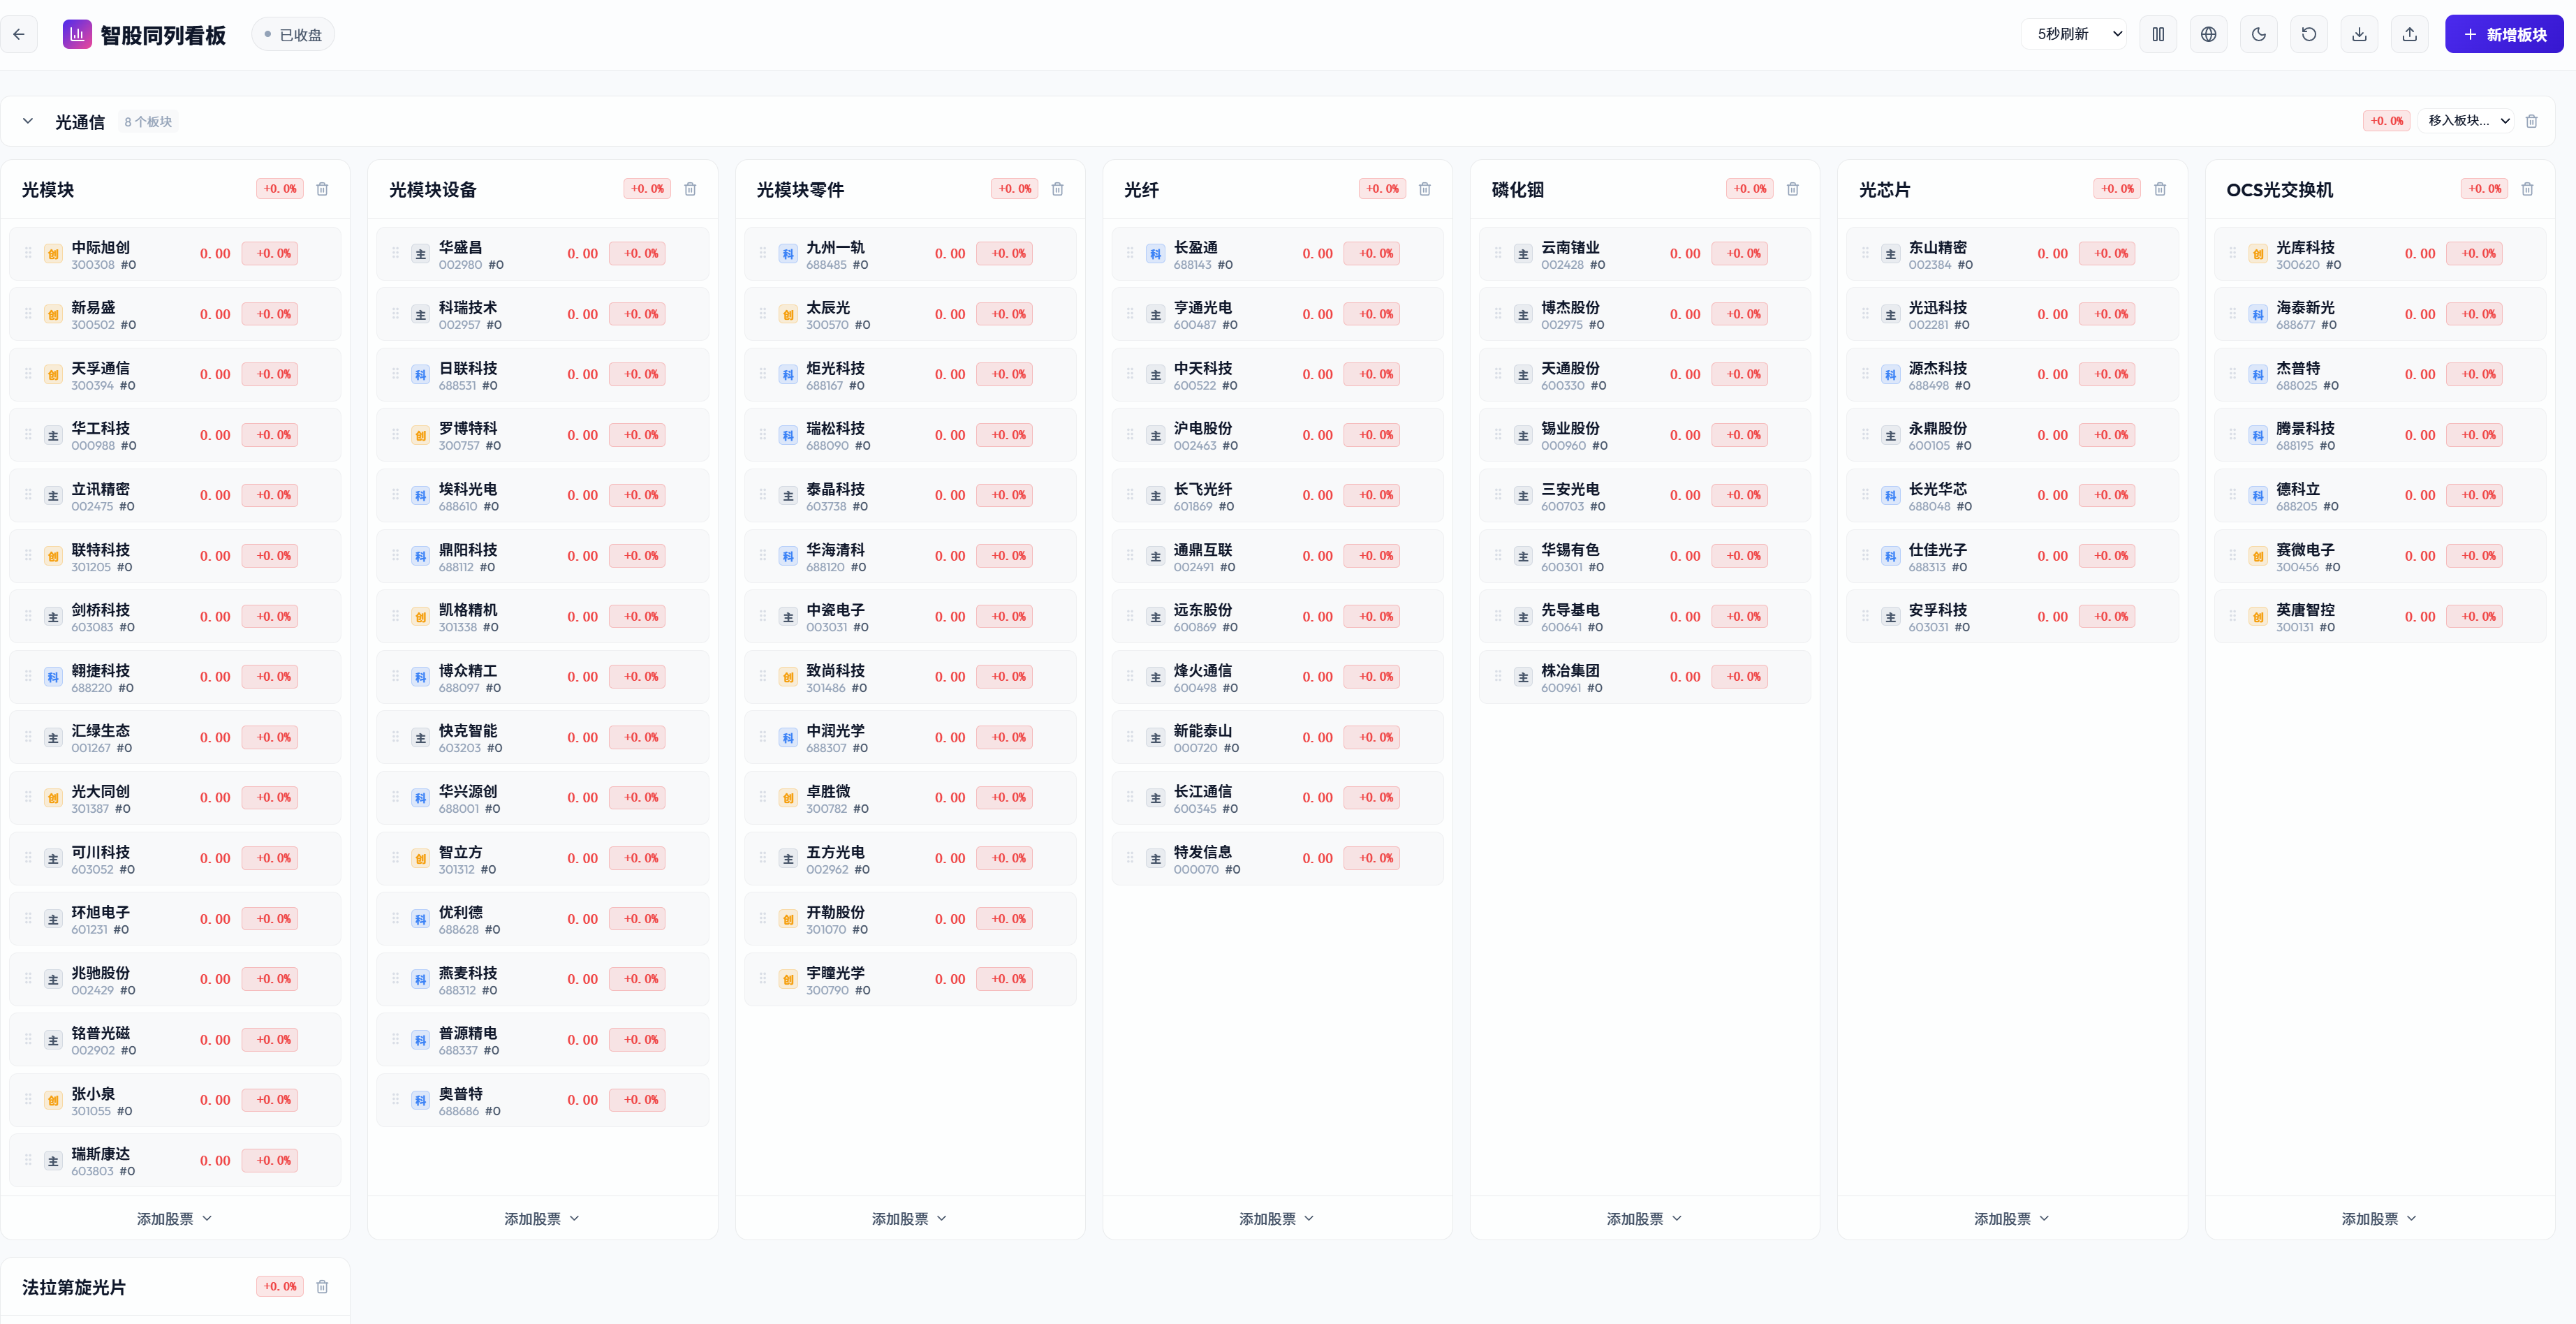
Task: Select the 中际旭创 stock row
Action: 175,254
